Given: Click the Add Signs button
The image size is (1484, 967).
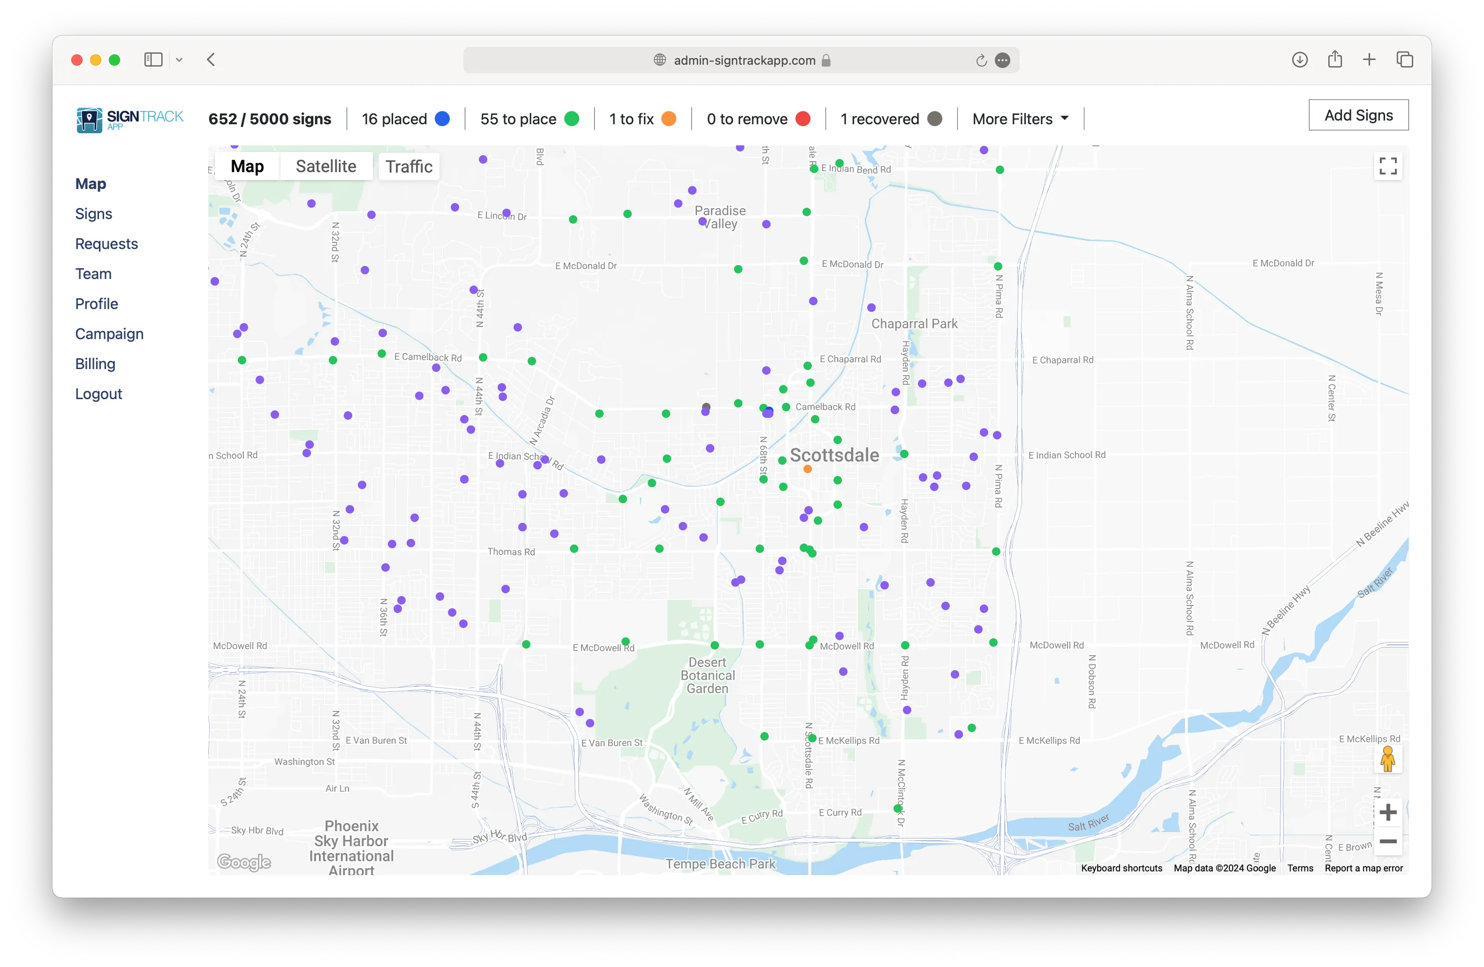Looking at the screenshot, I should [x=1358, y=115].
